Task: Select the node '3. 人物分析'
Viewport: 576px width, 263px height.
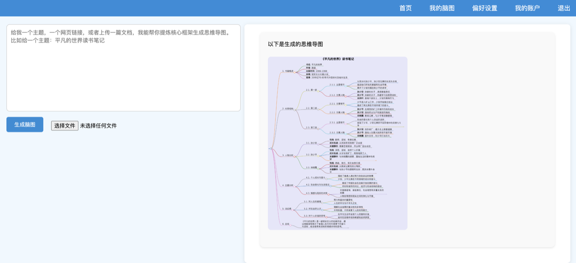Action: pos(288,155)
